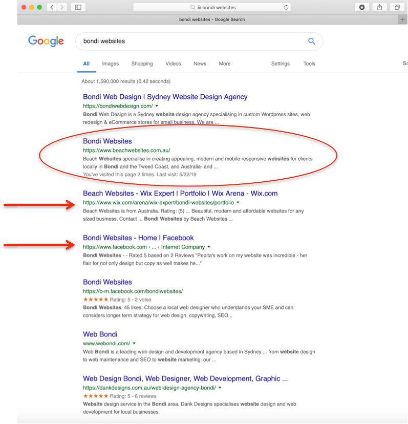Click the Google logo

[46, 41]
